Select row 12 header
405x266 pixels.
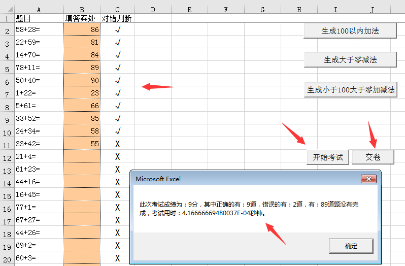7,156
